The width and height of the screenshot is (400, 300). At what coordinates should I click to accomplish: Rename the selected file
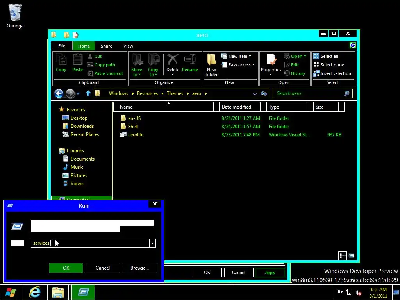pyautogui.click(x=190, y=63)
